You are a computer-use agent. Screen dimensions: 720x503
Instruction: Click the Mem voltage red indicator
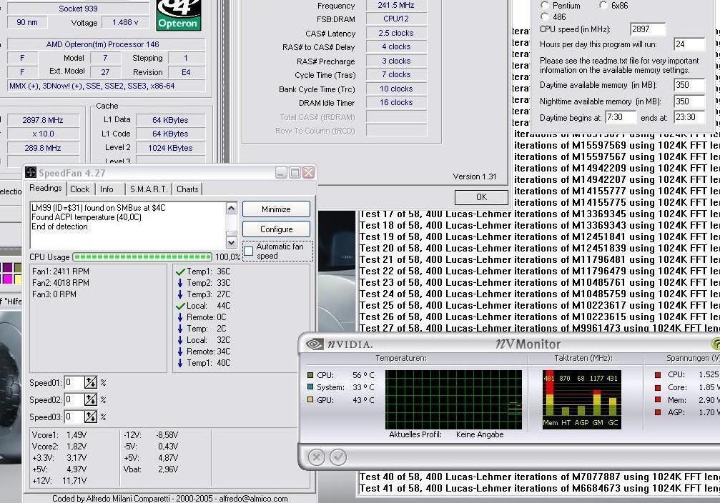point(658,399)
